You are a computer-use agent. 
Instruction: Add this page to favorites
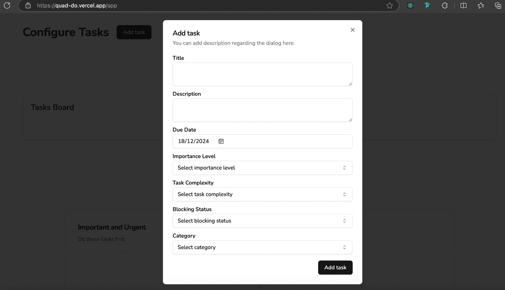[390, 6]
